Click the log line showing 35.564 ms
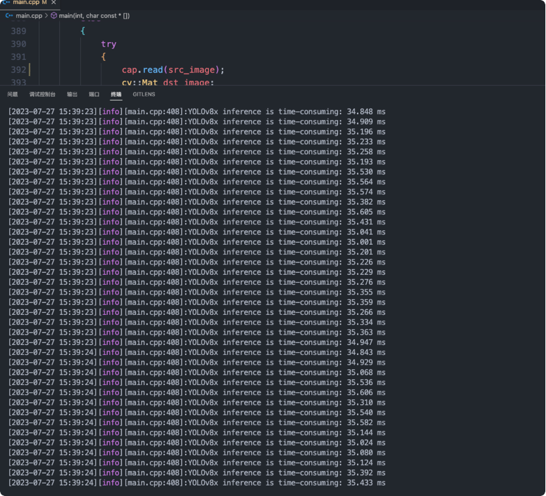 197,182
